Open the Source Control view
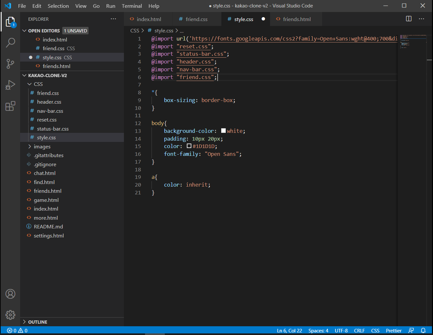Image resolution: width=433 pixels, height=335 pixels. pyautogui.click(x=10, y=64)
